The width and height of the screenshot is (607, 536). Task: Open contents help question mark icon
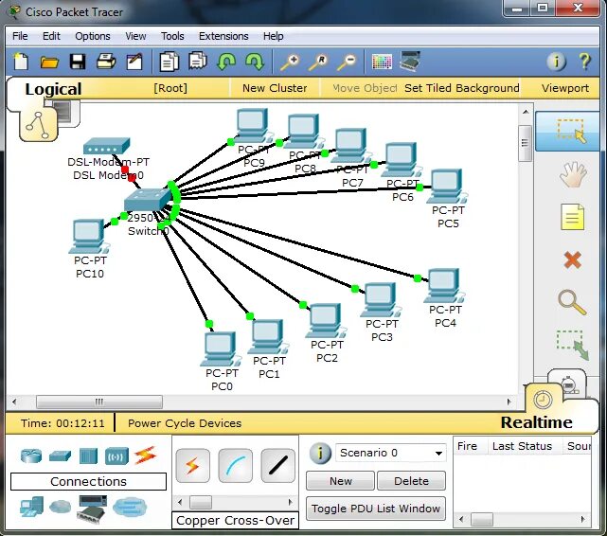(585, 62)
